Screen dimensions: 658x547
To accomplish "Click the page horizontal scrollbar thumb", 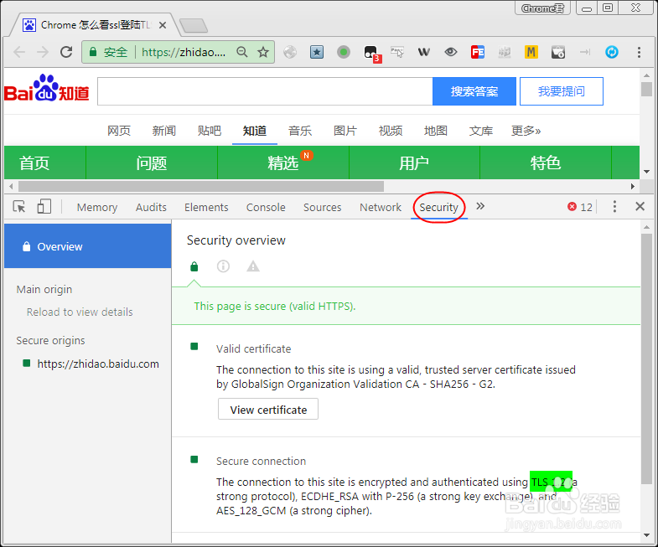I will pyautogui.click(x=201, y=186).
